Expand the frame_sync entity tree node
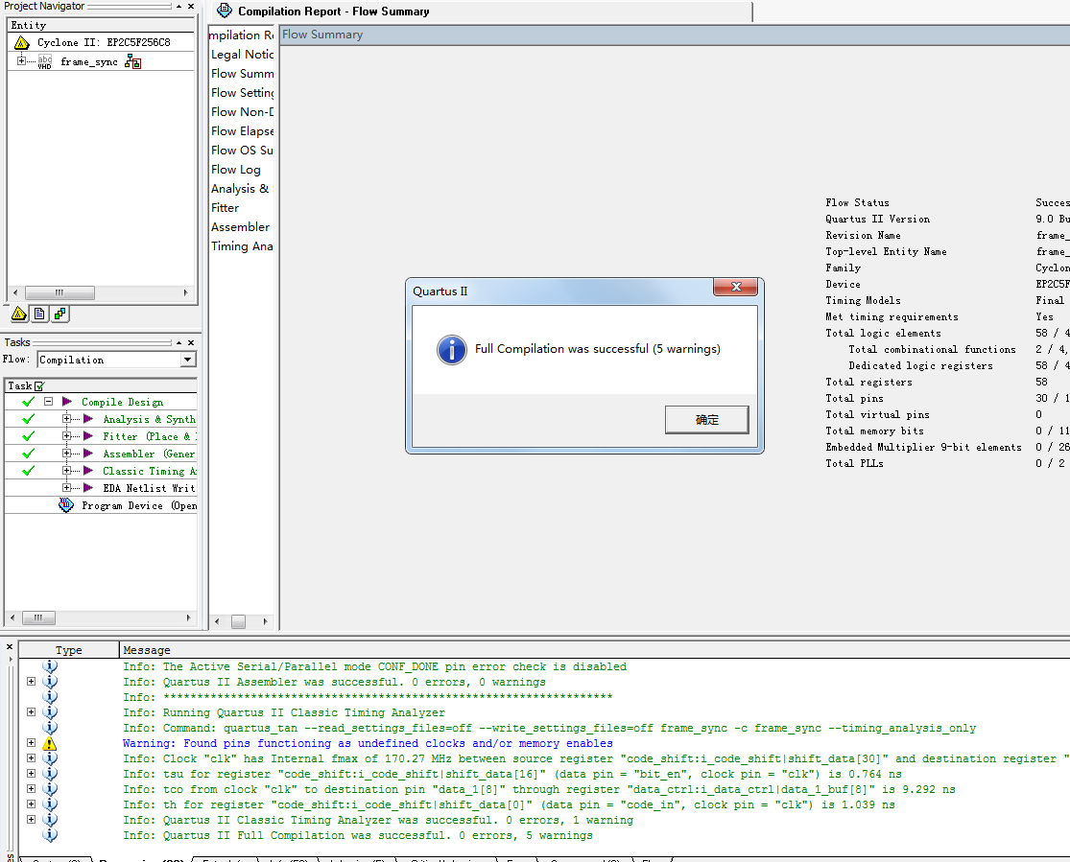This screenshot has width=1070, height=862. (22, 61)
